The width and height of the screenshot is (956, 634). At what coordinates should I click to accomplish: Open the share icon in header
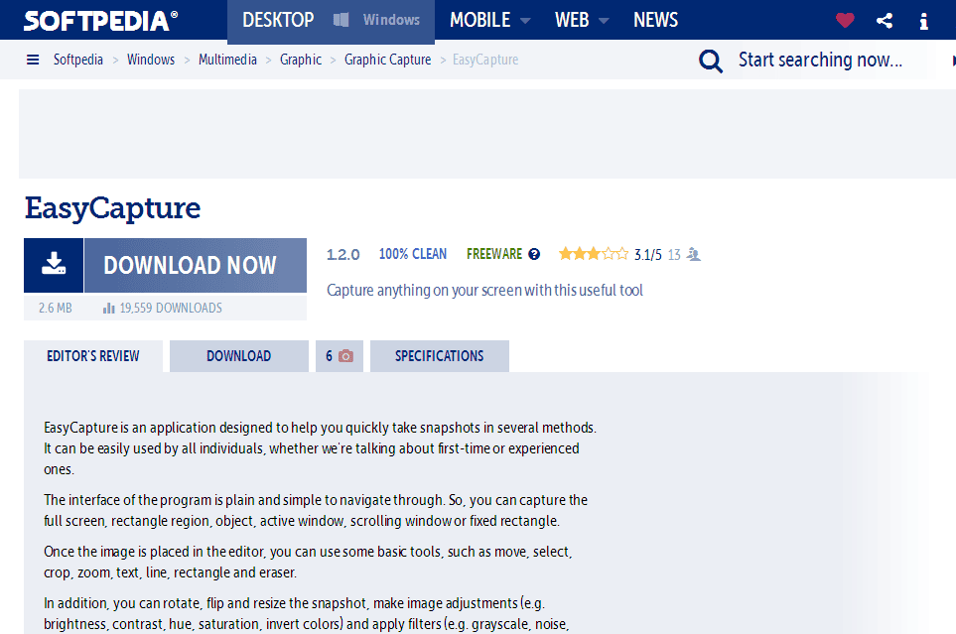(885, 21)
